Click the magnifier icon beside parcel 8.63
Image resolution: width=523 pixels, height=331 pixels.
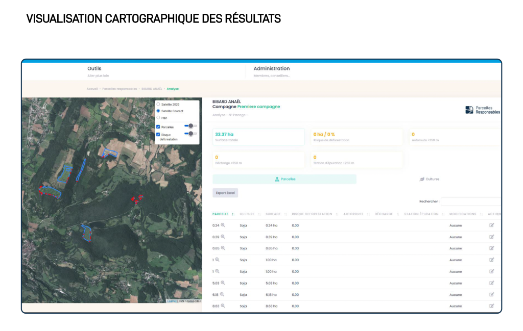pos(223,305)
